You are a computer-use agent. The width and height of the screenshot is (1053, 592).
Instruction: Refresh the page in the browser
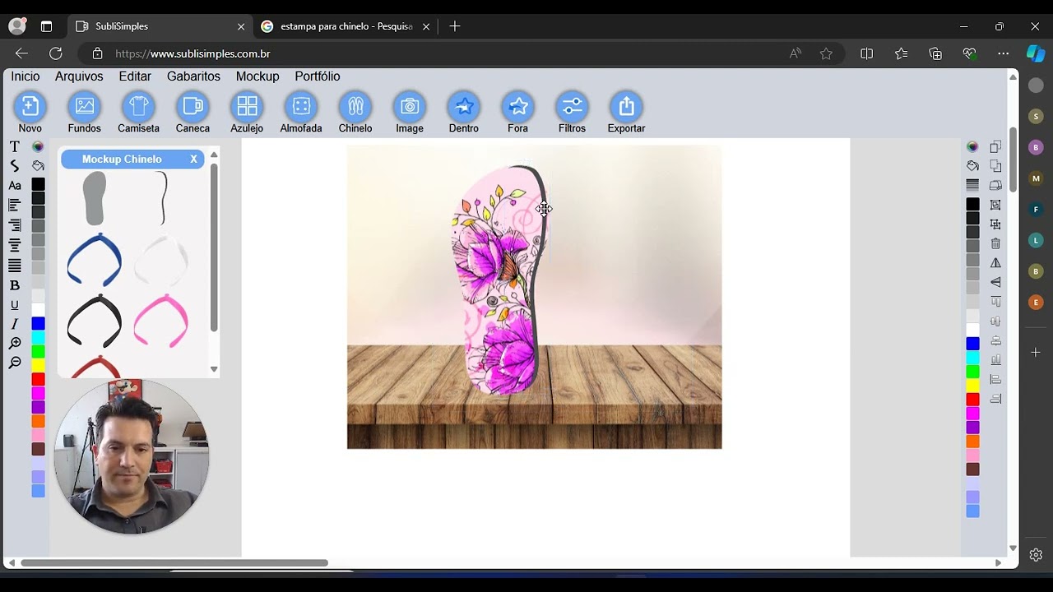coord(56,53)
